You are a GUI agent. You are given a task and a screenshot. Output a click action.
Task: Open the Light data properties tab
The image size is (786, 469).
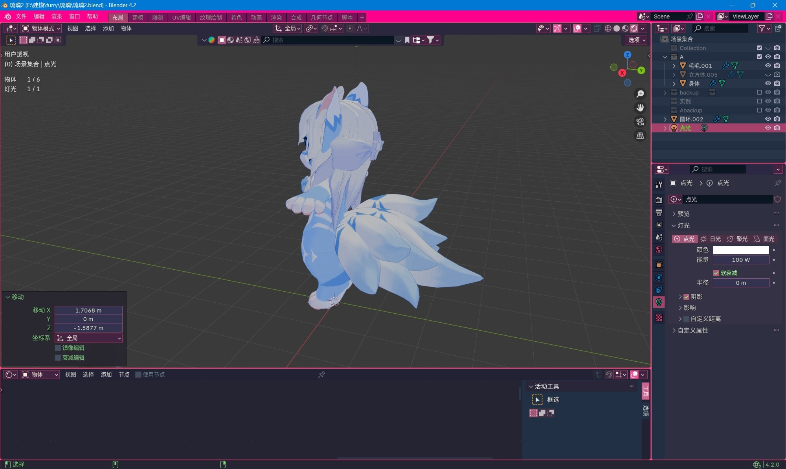[x=659, y=302]
